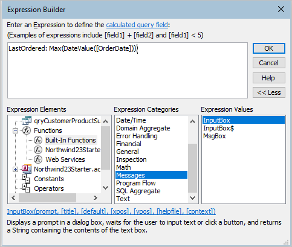Click the Constants node icon

click(27, 179)
